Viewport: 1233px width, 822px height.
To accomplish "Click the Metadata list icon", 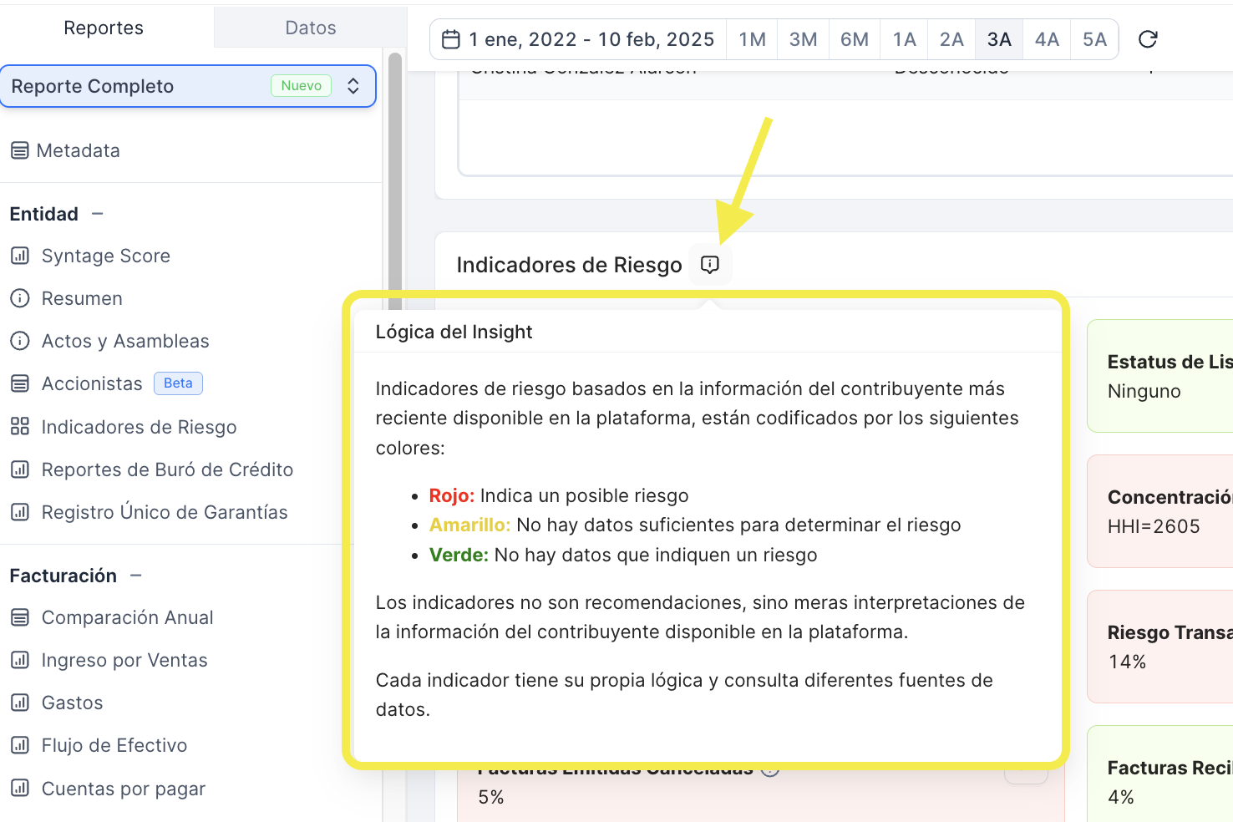I will (x=20, y=151).
